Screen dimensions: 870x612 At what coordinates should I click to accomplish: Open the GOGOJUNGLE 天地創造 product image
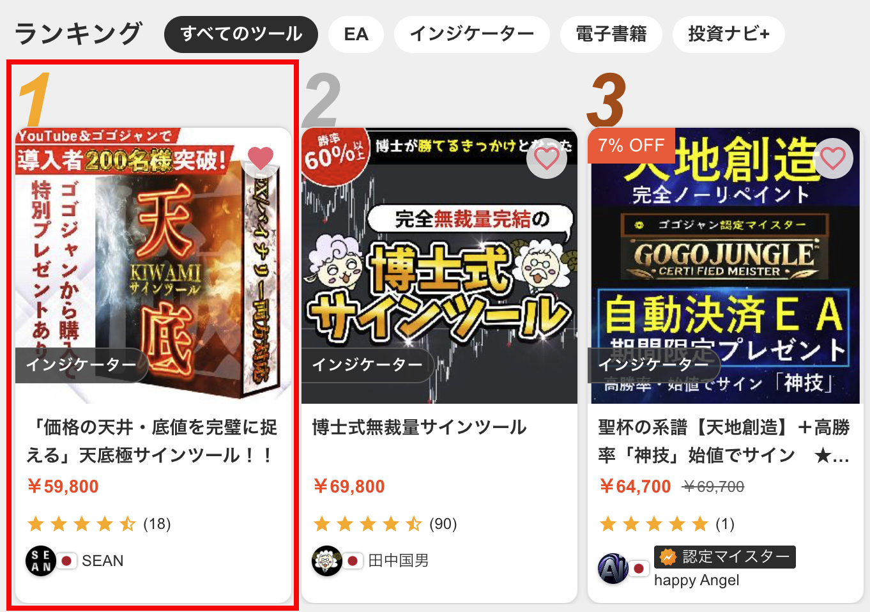[x=726, y=266]
